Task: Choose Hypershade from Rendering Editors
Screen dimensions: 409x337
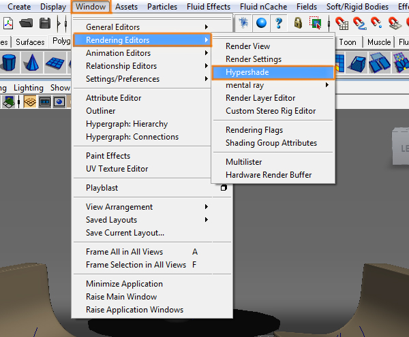Action: point(273,72)
